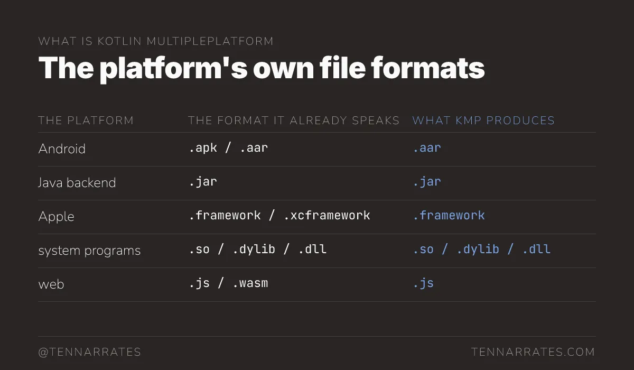The image size is (634, 370).
Task: Select the ".framework / .xcframework" format cell
Action: 279,216
